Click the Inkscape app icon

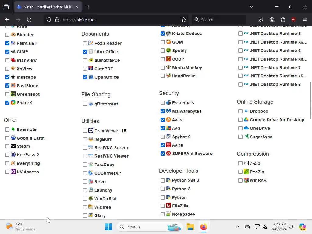(x=13, y=77)
